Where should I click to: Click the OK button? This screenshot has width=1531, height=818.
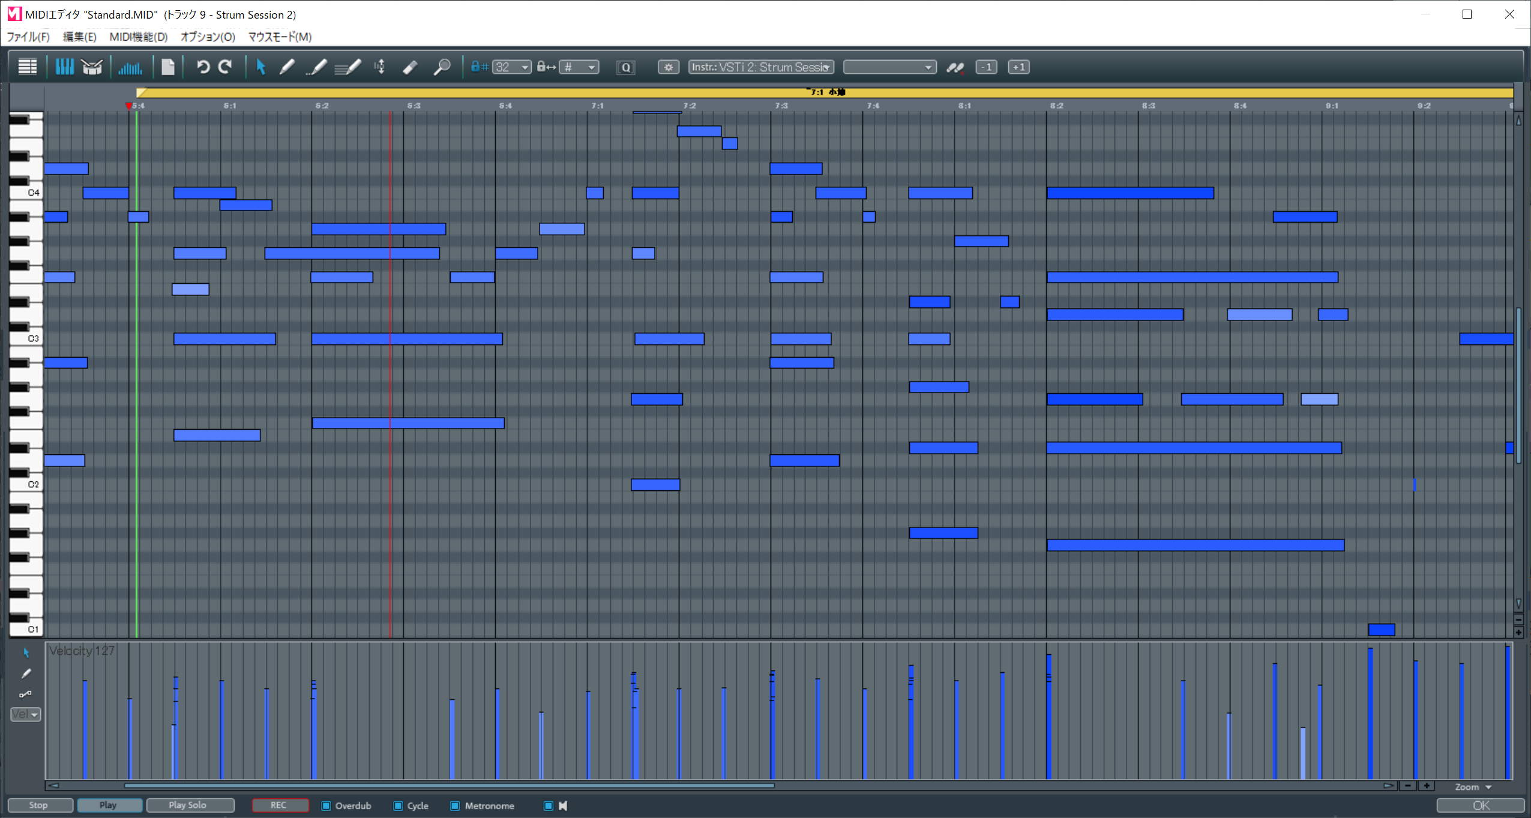[1480, 805]
